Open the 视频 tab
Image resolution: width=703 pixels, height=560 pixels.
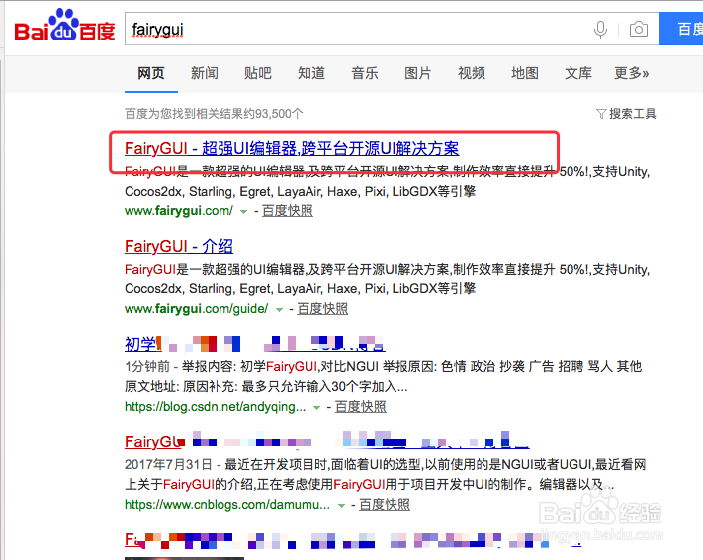pyautogui.click(x=472, y=73)
